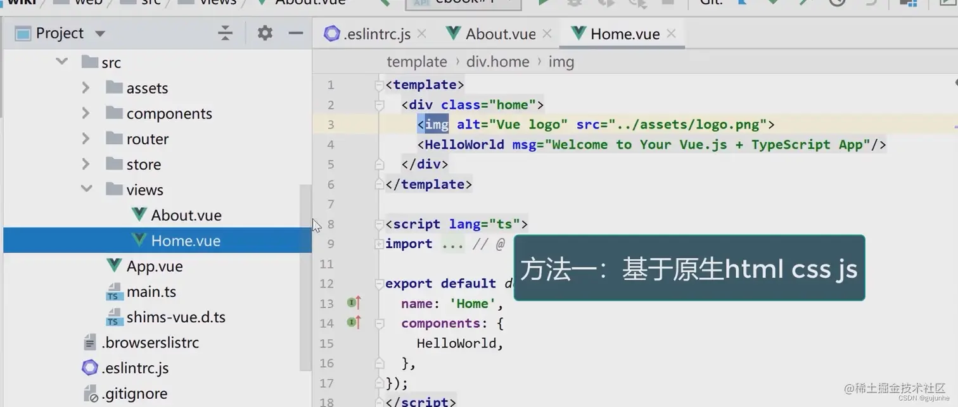Fold the script block at line 8

click(x=379, y=224)
